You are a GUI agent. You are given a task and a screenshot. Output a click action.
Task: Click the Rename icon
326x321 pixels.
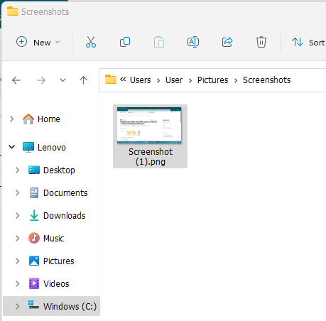click(x=193, y=42)
